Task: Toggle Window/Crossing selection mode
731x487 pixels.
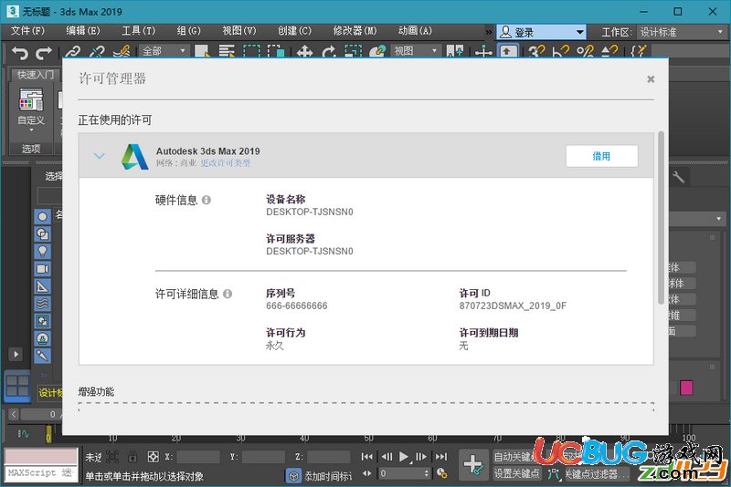Action: pyautogui.click(x=276, y=52)
